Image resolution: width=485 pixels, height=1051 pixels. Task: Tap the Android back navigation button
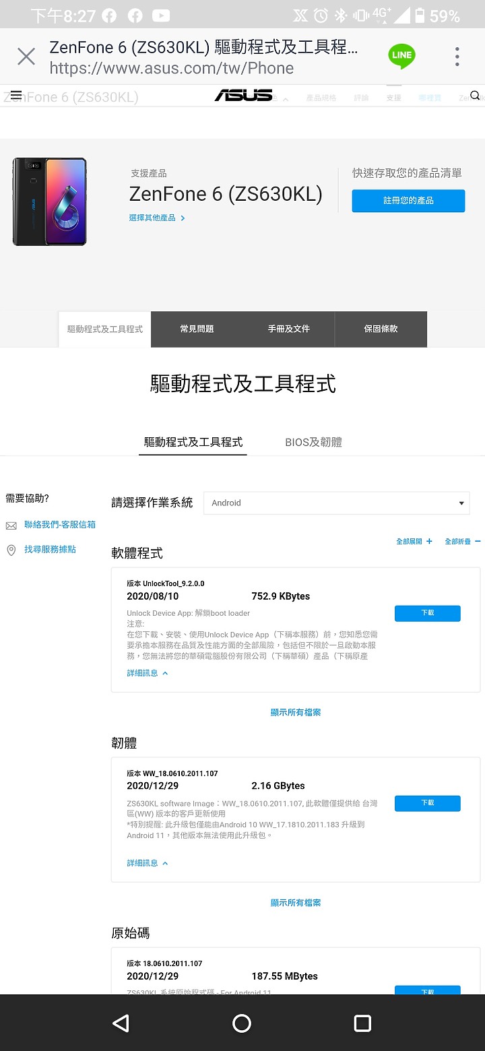(121, 1023)
